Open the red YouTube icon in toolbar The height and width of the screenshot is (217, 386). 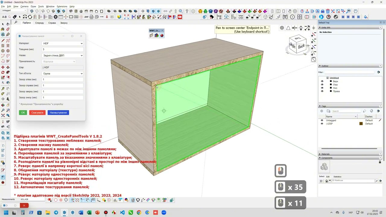(180, 17)
